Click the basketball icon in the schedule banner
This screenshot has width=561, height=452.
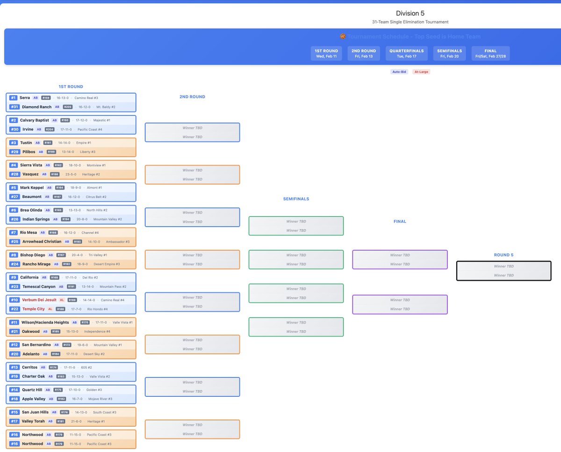343,36
